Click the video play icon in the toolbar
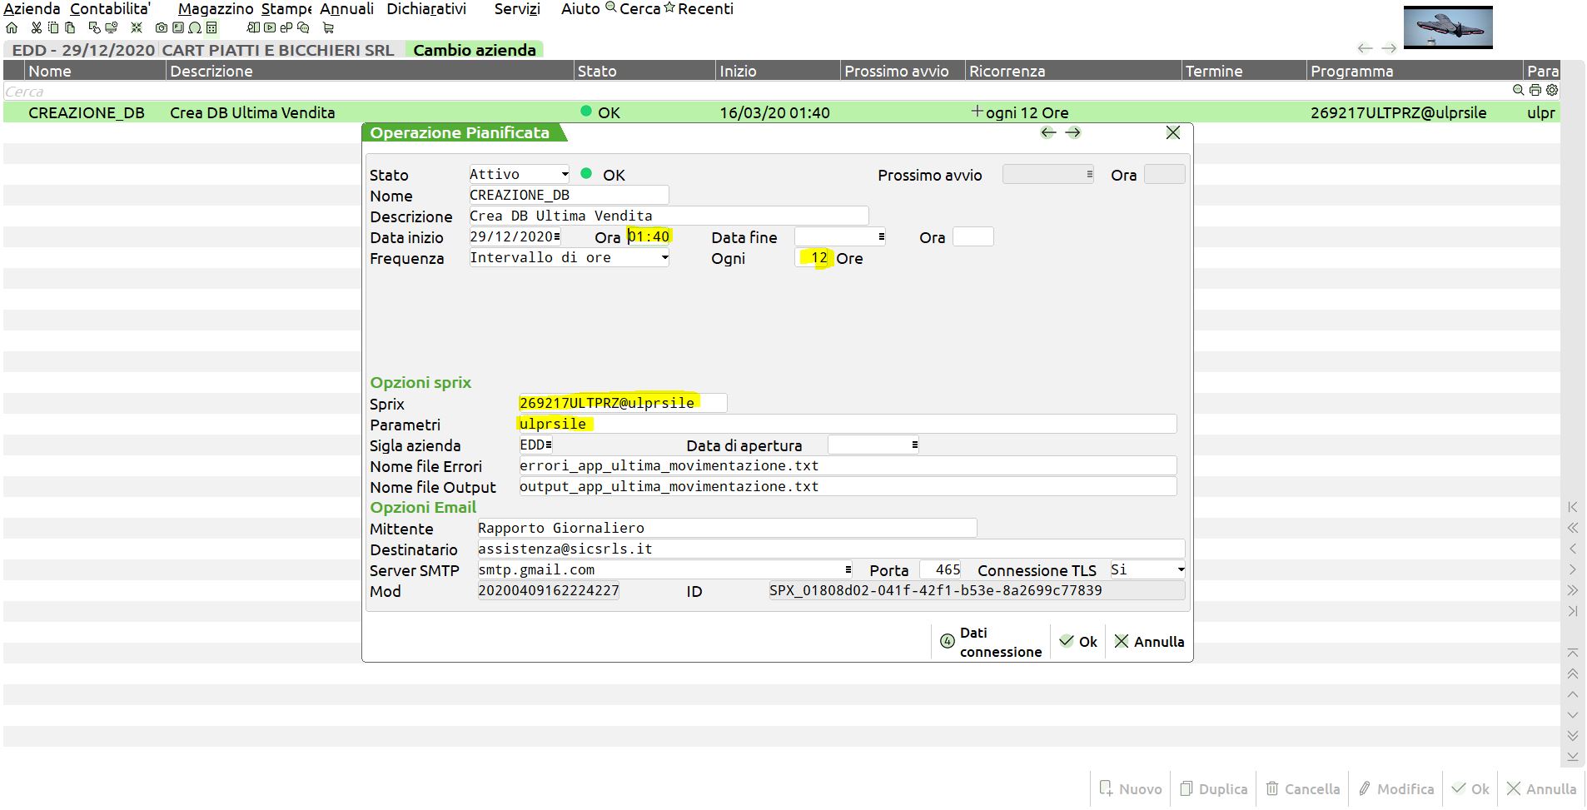This screenshot has width=1587, height=810. click(270, 27)
